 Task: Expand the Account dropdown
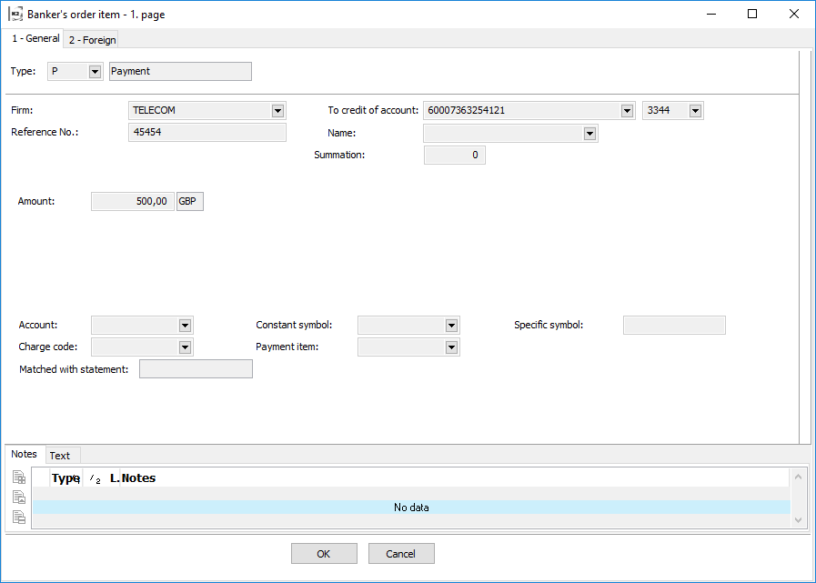185,326
